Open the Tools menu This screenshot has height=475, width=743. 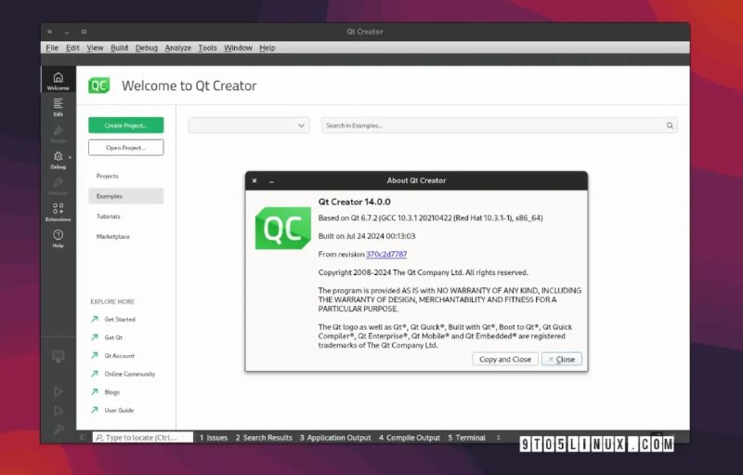(207, 48)
